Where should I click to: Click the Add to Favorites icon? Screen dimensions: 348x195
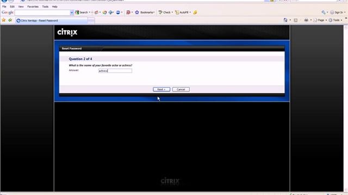tap(10, 21)
